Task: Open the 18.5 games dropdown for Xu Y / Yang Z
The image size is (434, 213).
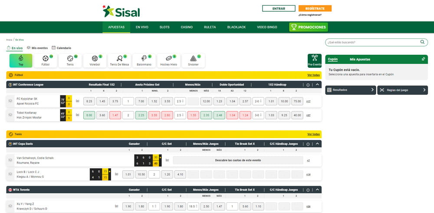Action: pos(193,206)
